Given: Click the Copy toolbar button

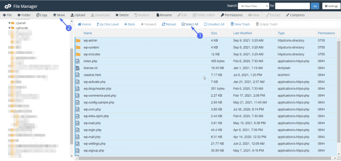Looking at the screenshot, I should coord(42,15).
